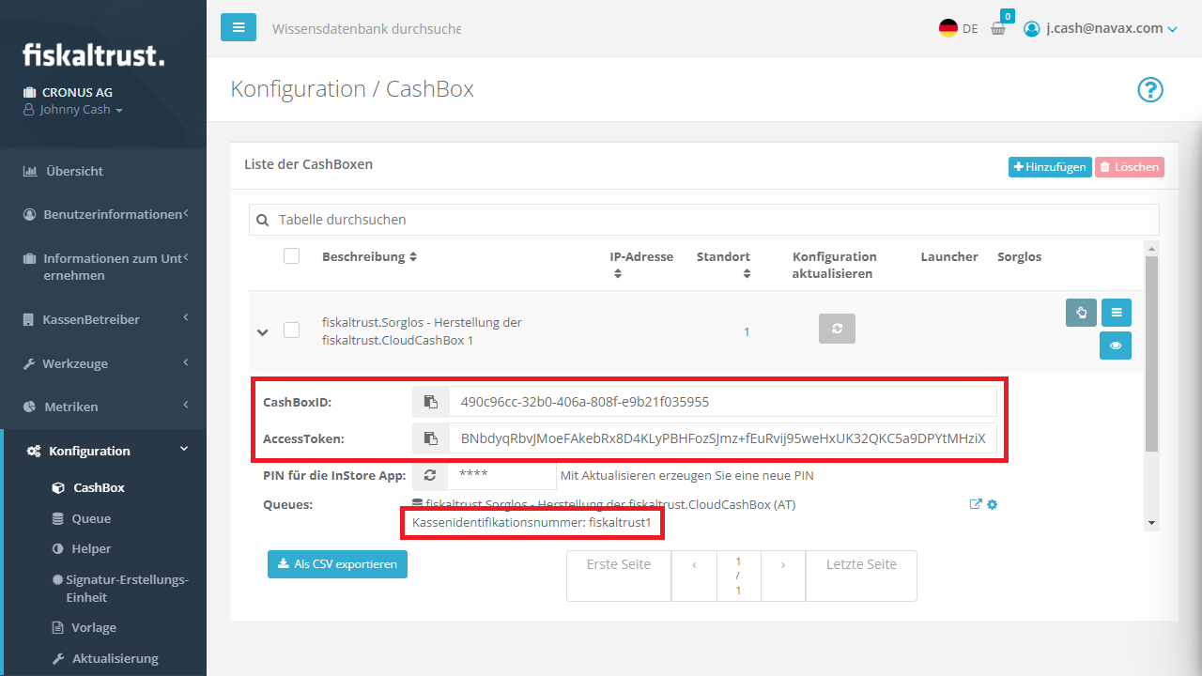Click the table vertical scrollbar thumb
Screen dimensions: 1202x676
[x=1152, y=353]
